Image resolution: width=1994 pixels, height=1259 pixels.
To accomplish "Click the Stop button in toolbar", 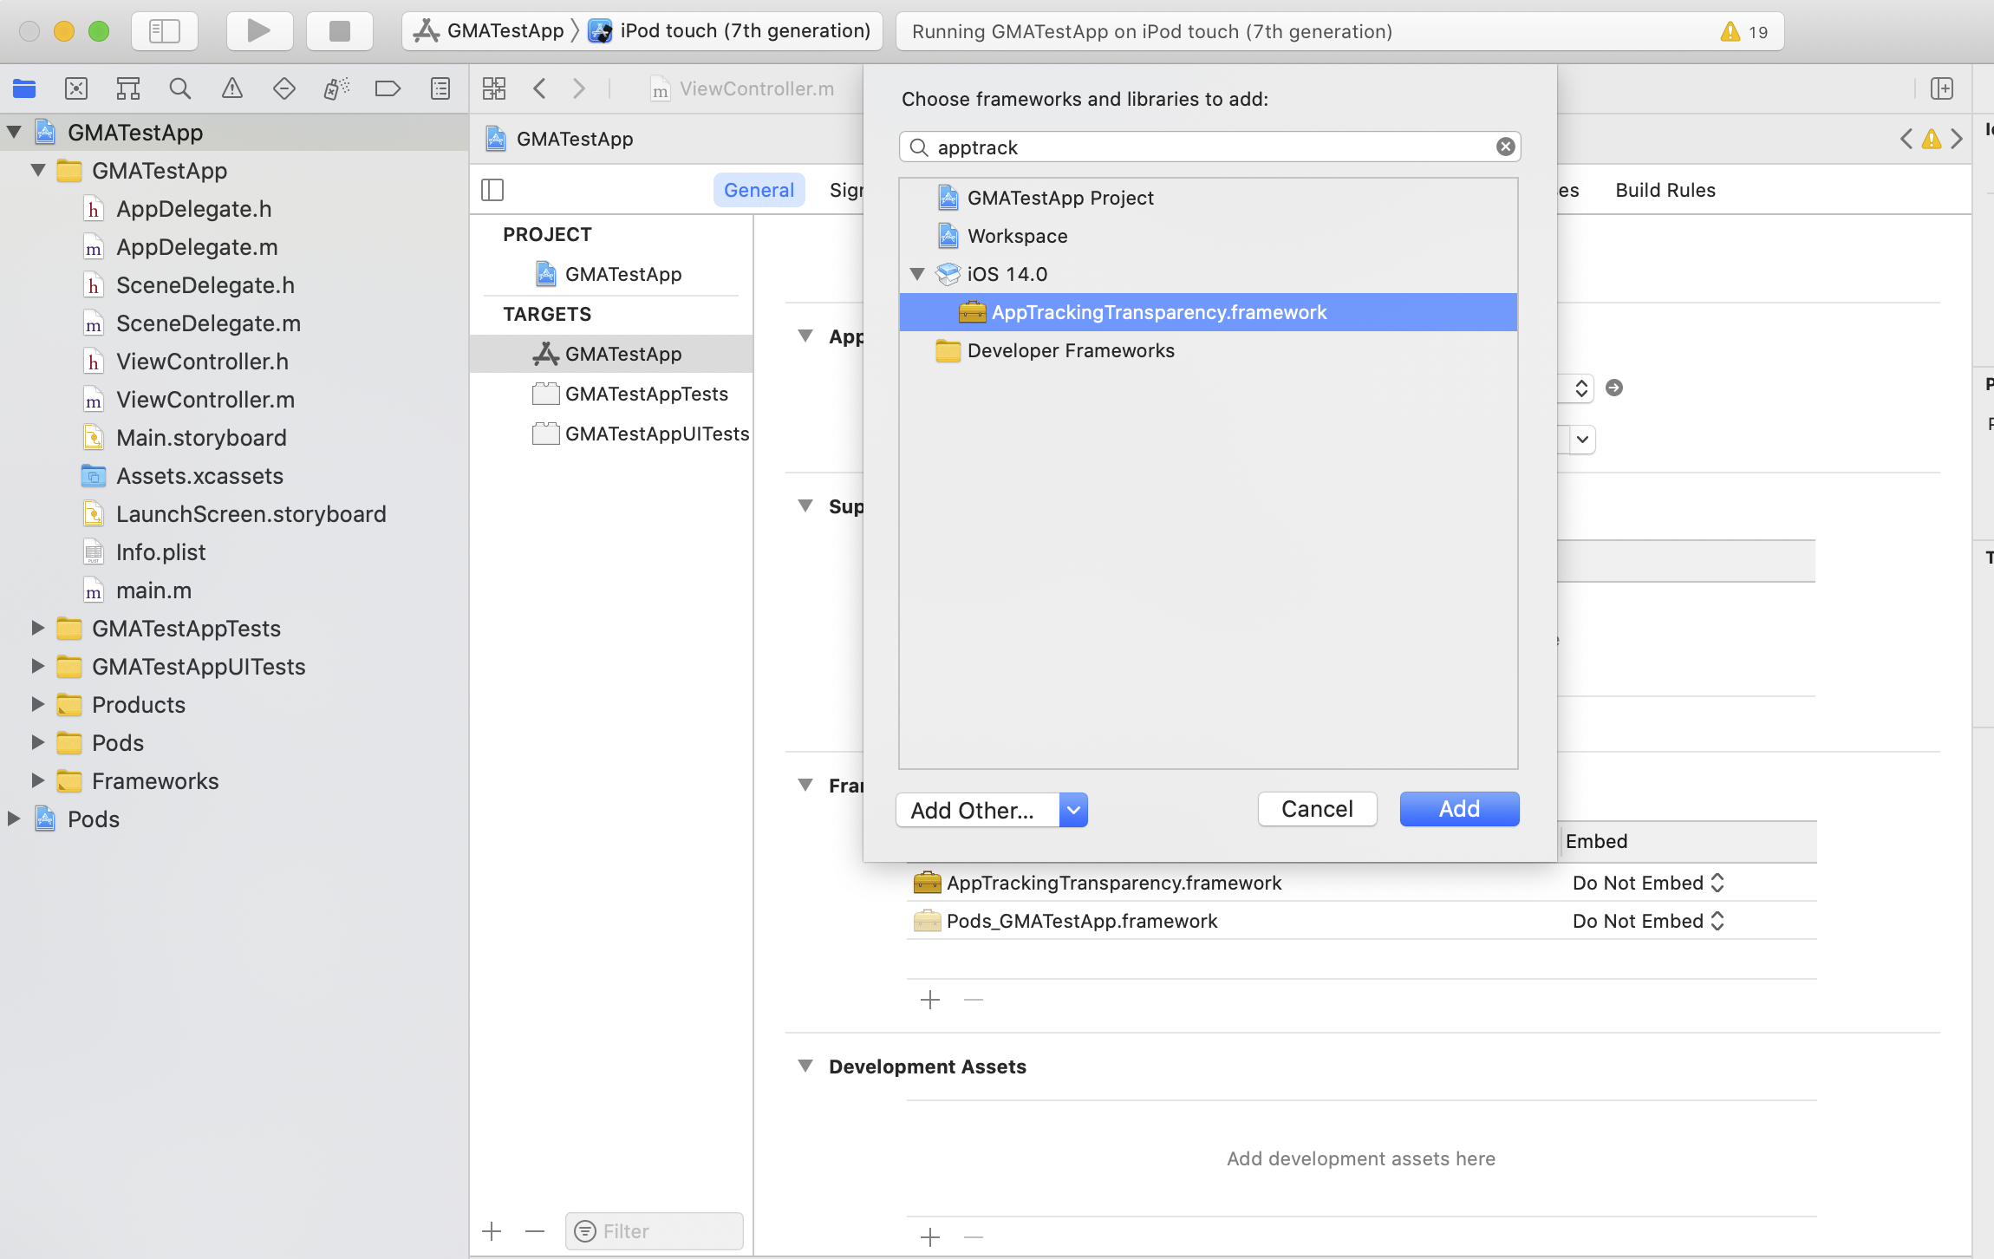I will pyautogui.click(x=339, y=31).
